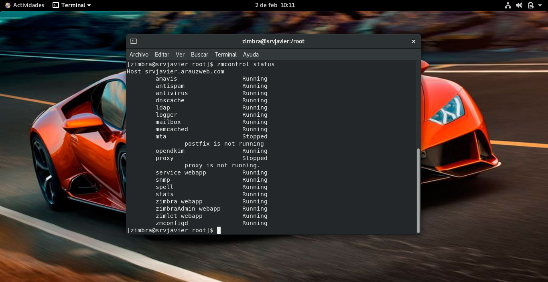Open the Terminal menu in menu bar

coord(225,55)
